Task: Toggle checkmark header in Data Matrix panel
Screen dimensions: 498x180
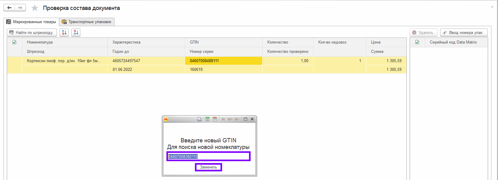Action: point(417,42)
